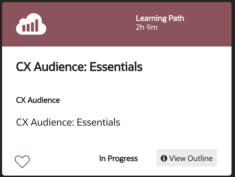This screenshot has height=177, width=235.
Task: Select the CX Audience category label
Action: click(38, 100)
